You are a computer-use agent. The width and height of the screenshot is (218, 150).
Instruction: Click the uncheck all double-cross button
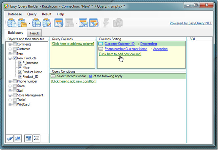(18, 138)
